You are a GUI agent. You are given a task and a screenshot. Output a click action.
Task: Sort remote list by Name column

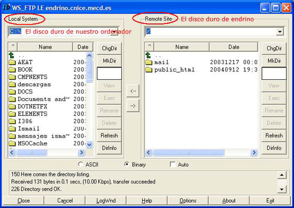coord(182,47)
